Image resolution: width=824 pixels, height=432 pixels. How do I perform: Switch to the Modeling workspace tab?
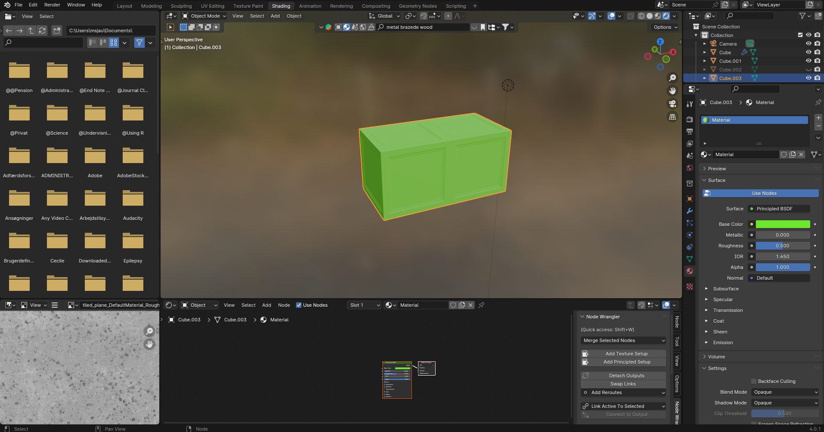pos(152,6)
